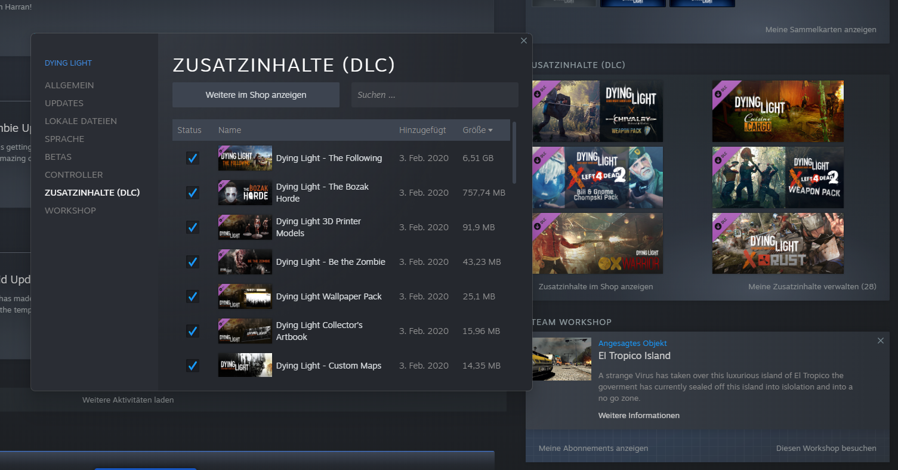Switch to the Updates section

click(x=64, y=103)
